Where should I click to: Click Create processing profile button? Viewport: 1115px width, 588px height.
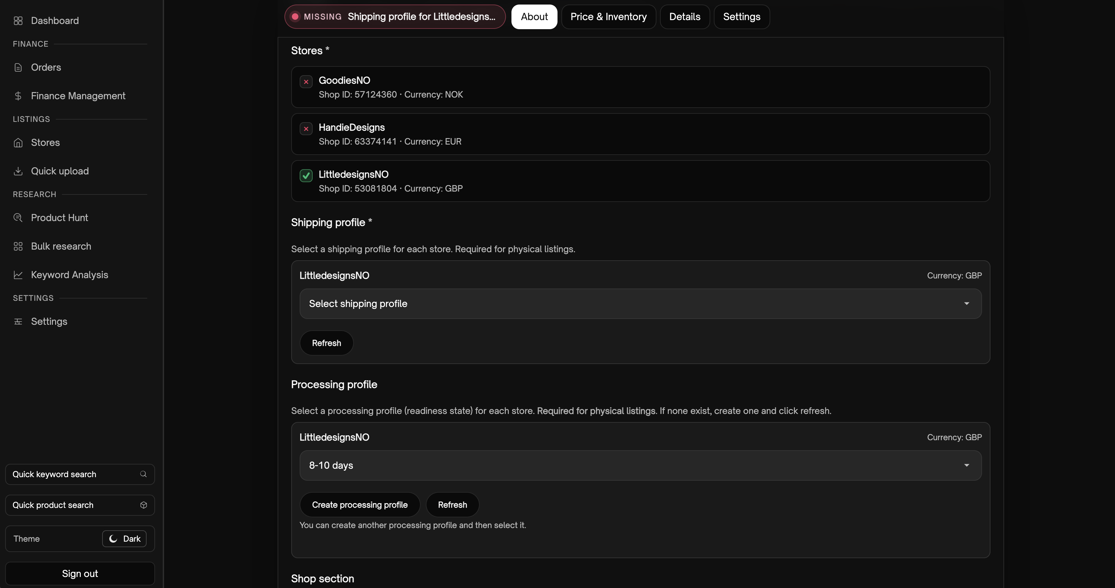tap(359, 505)
